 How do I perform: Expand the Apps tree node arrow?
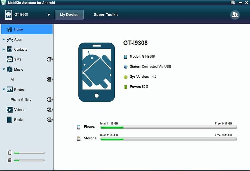[x=4, y=39]
